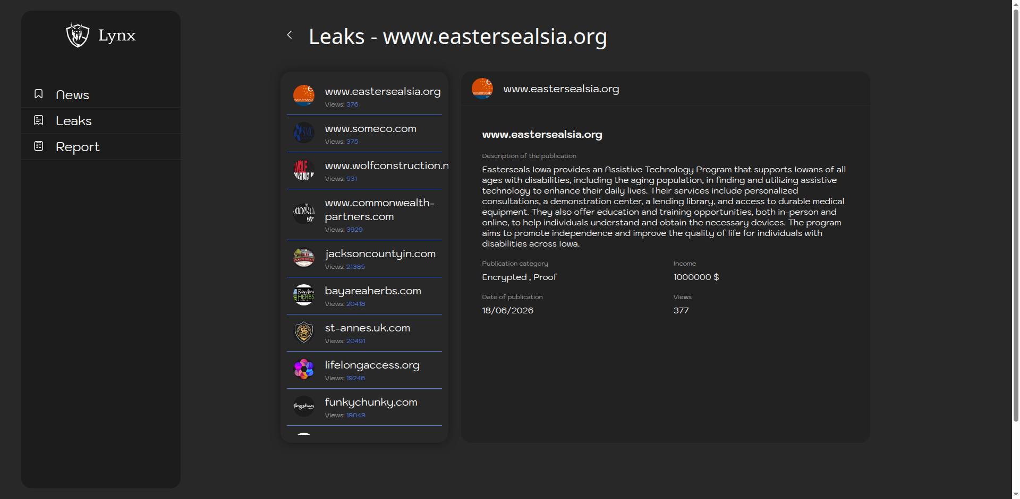Click the Report checklist icon
Image resolution: width=1020 pixels, height=499 pixels.
click(39, 146)
